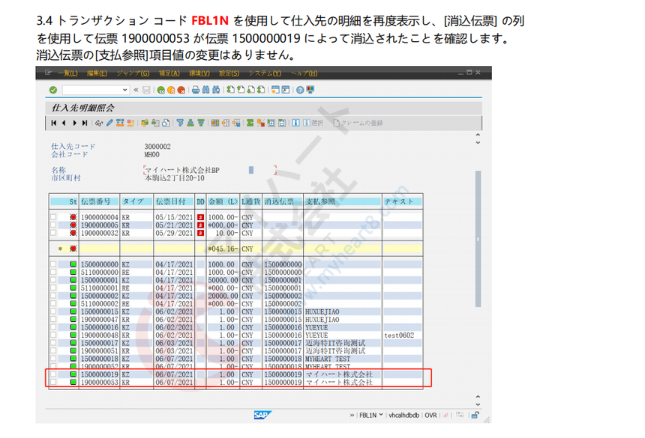The image size is (645, 438).
Task: Tick checkbox for document 1900000005
Action: (53, 225)
